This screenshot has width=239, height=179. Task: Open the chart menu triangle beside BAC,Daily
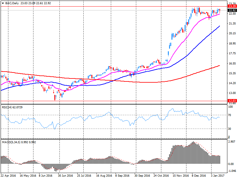click(x=3, y=3)
